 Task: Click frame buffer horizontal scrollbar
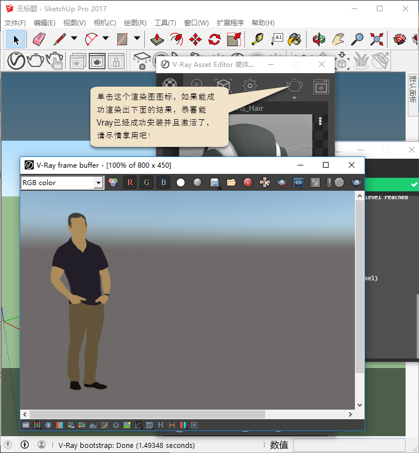click(x=147, y=414)
